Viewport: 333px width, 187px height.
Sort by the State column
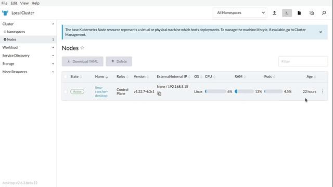click(76, 76)
